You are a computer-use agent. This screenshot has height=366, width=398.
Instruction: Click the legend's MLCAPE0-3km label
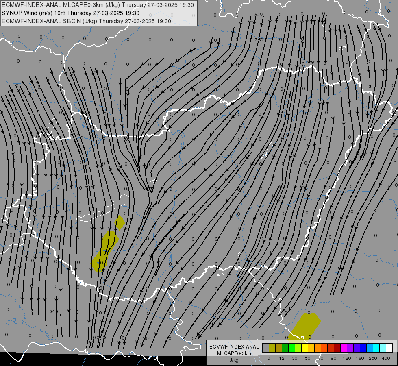(234, 353)
